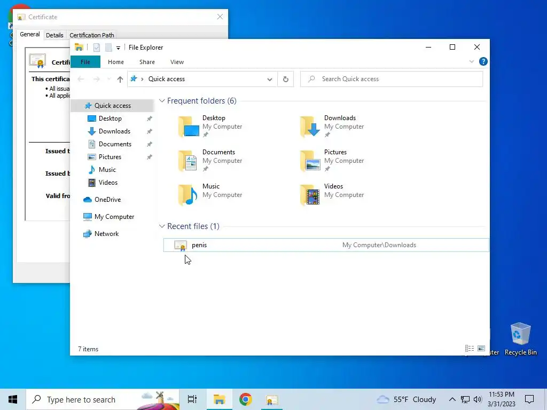Click the Properties icon in the quick access toolbar
Screen dimensions: 547x410
pyautogui.click(x=97, y=48)
